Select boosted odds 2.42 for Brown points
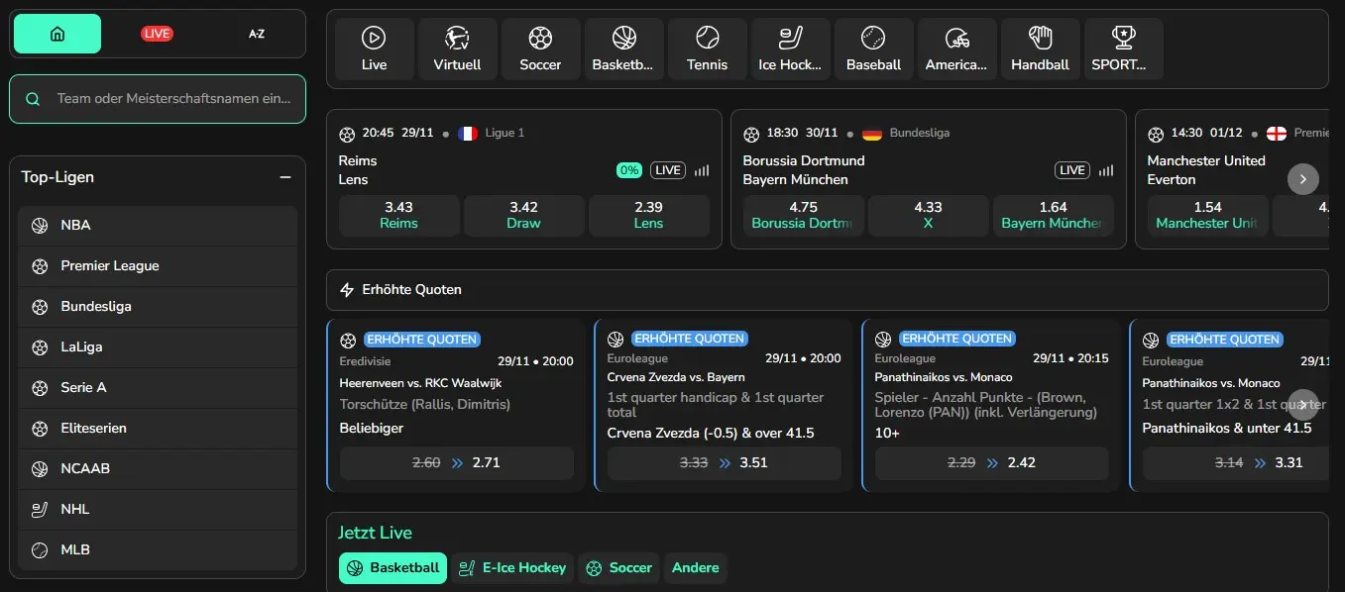The width and height of the screenshot is (1345, 592). (992, 463)
